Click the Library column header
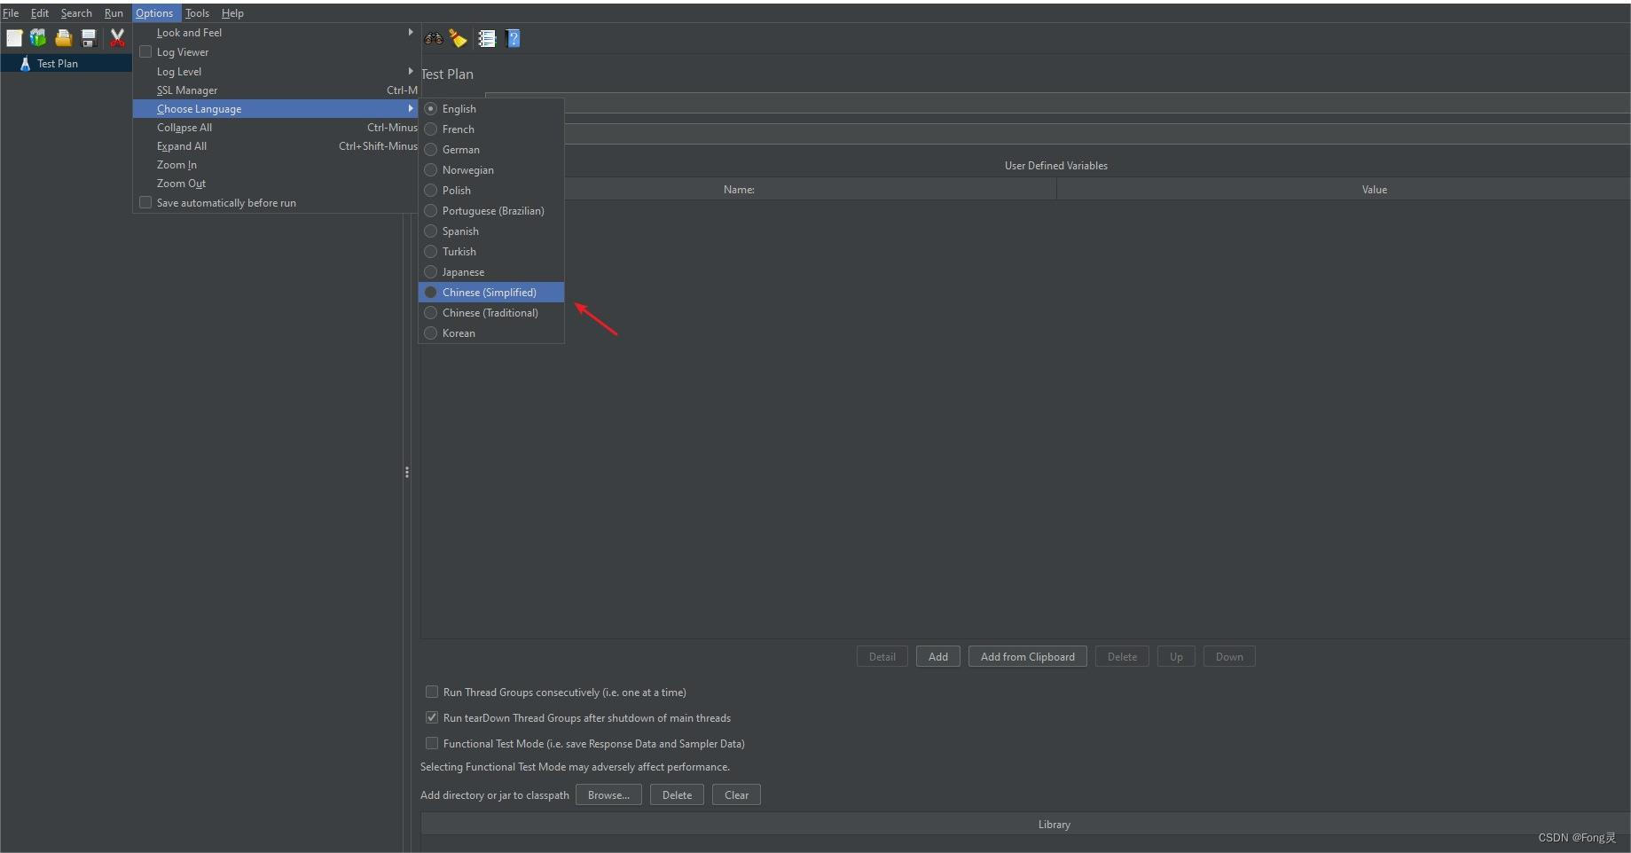 coord(1026,825)
